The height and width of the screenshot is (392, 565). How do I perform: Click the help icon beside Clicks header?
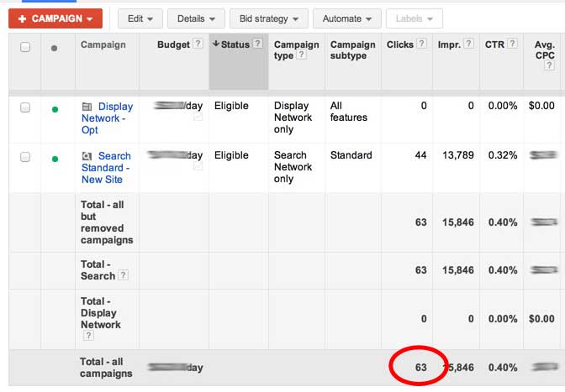(420, 44)
